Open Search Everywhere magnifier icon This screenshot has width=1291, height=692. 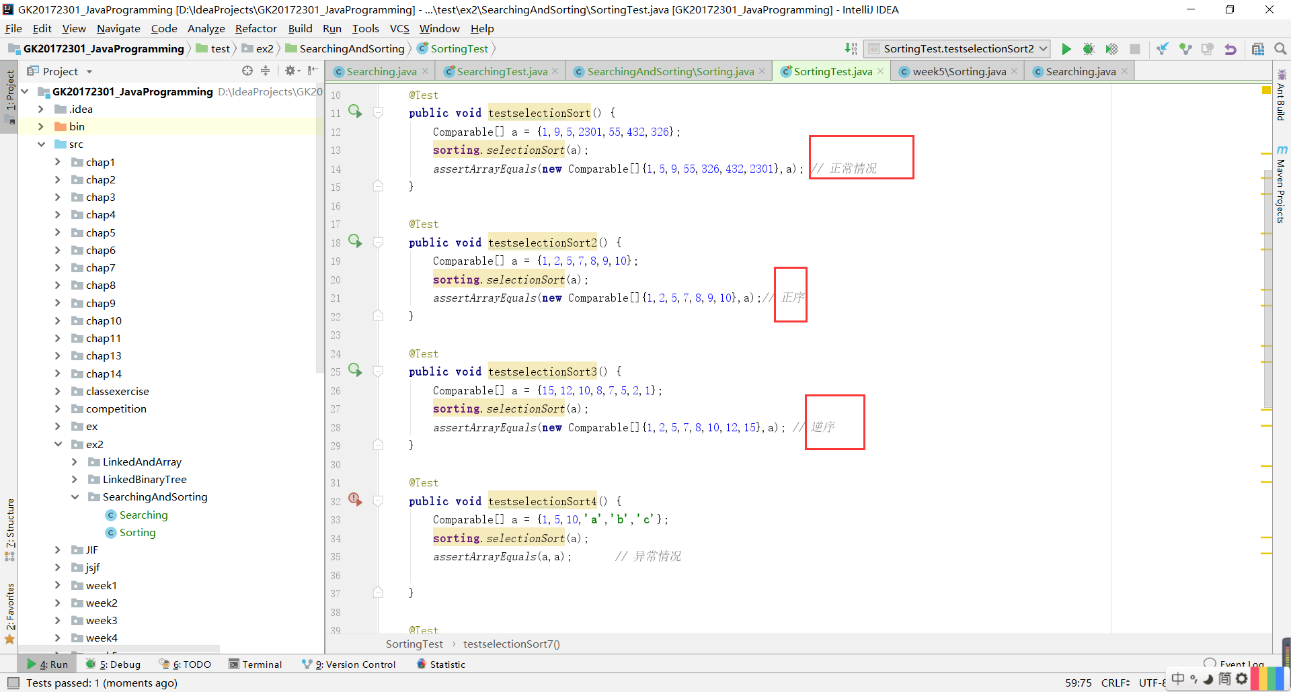point(1280,49)
